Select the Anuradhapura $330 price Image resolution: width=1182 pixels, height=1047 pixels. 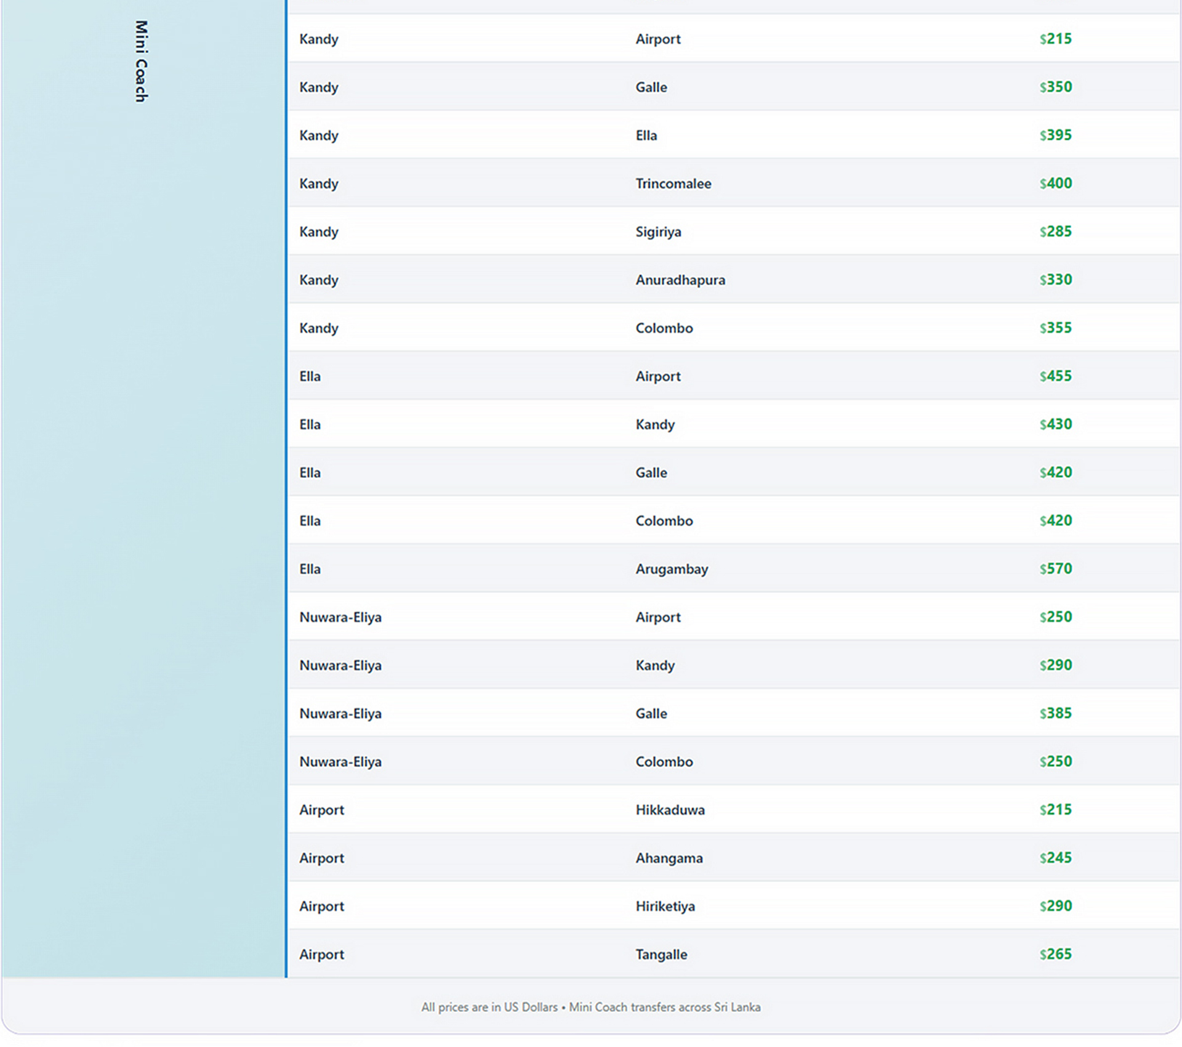coord(1055,280)
